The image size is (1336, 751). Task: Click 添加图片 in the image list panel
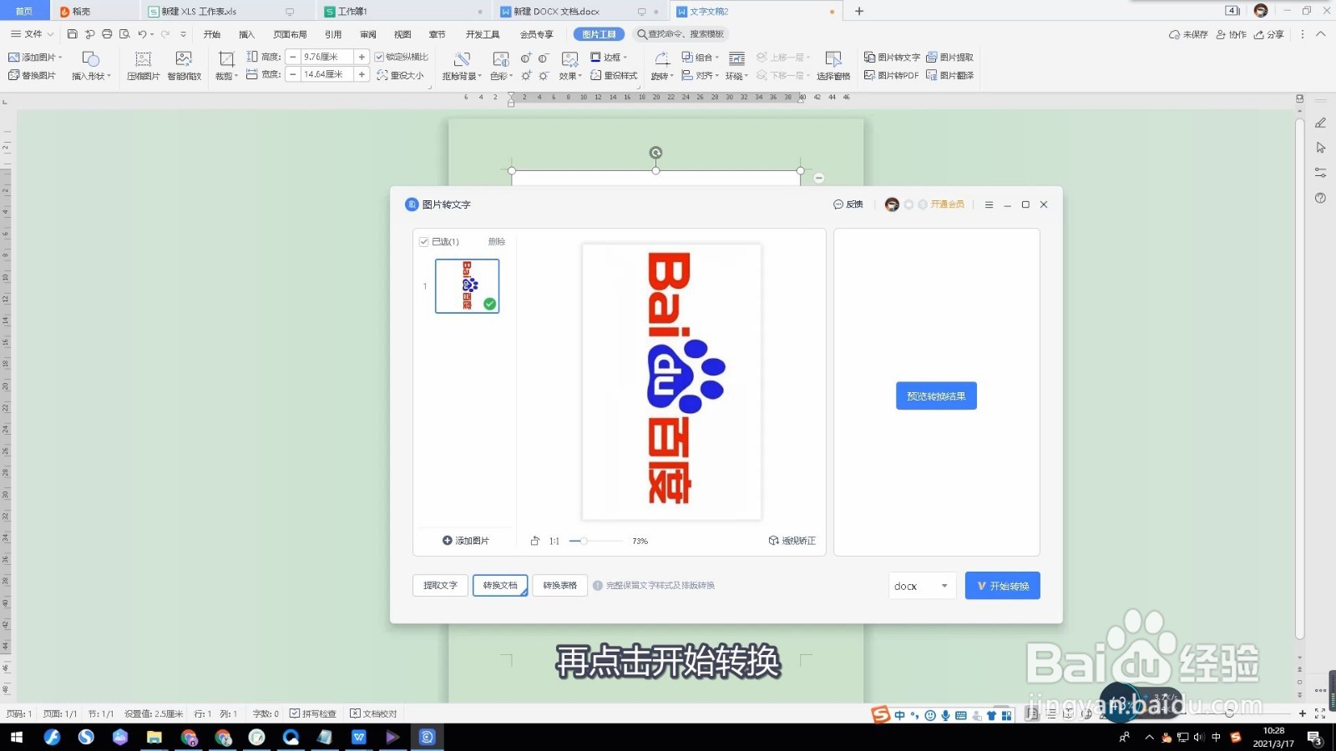tap(466, 541)
